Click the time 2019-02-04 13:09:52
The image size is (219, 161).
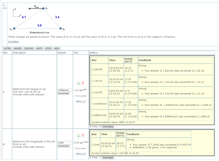[116, 69]
